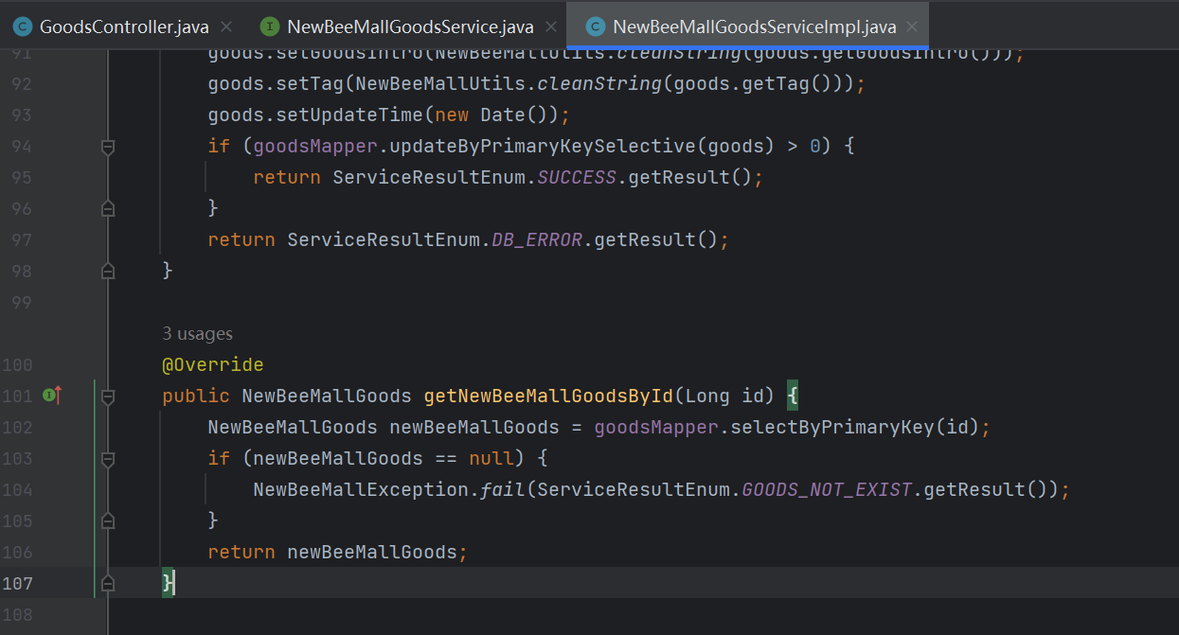Screen dimensions: 1179x635
Task: Collapse fold end marker at line 105
Action: click(x=108, y=520)
